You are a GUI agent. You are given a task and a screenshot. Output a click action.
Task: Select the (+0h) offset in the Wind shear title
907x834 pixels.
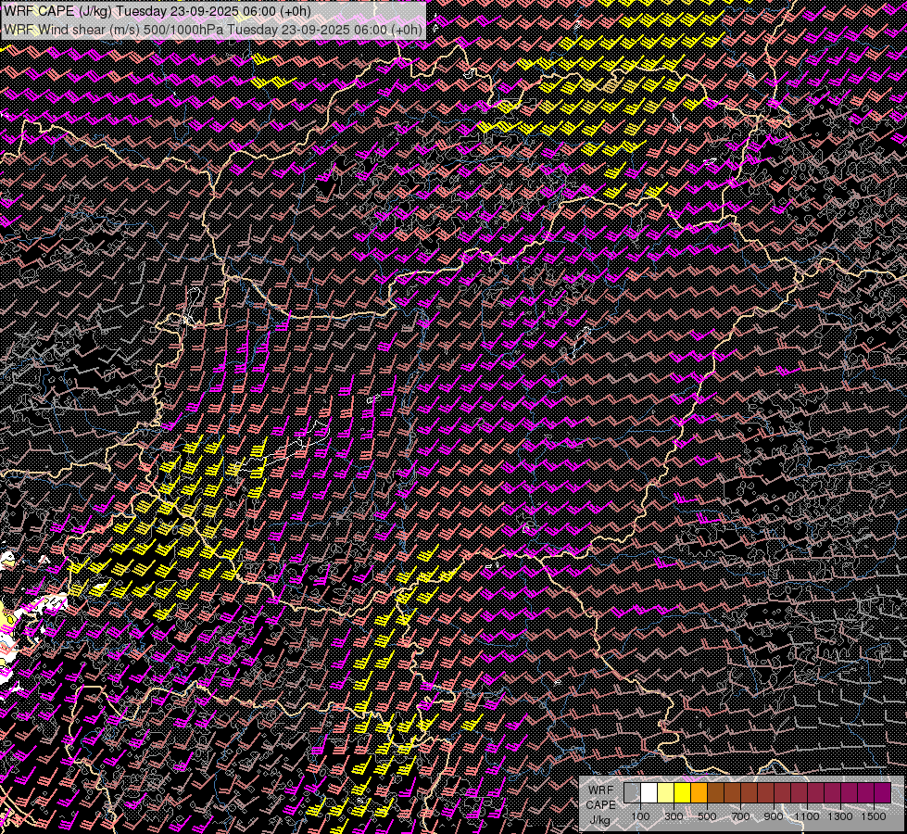point(406,29)
